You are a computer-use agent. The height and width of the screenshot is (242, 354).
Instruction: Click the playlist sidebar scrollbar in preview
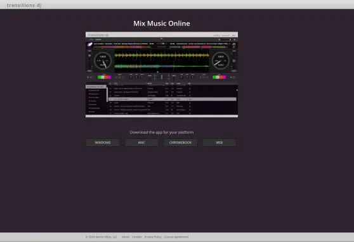coord(107,94)
